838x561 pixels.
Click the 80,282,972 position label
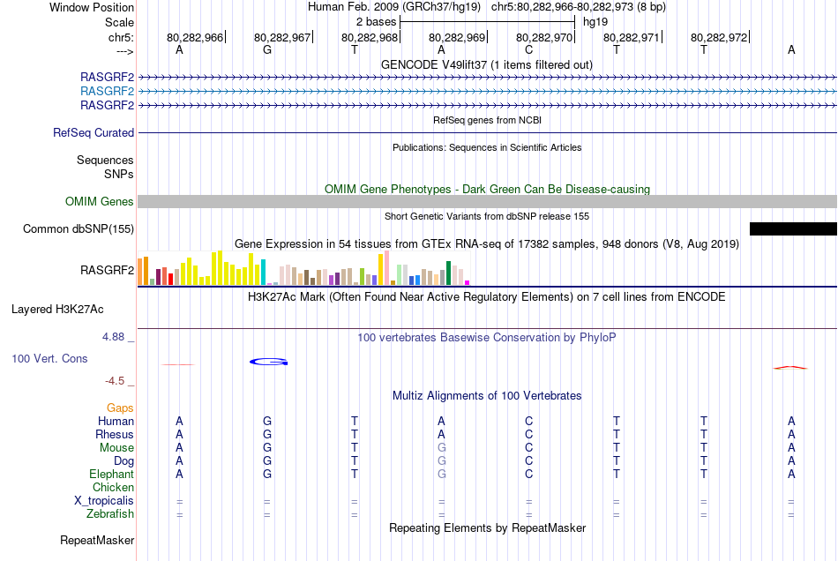click(719, 37)
